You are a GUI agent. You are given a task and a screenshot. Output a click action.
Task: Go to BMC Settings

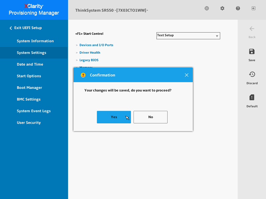(29, 99)
